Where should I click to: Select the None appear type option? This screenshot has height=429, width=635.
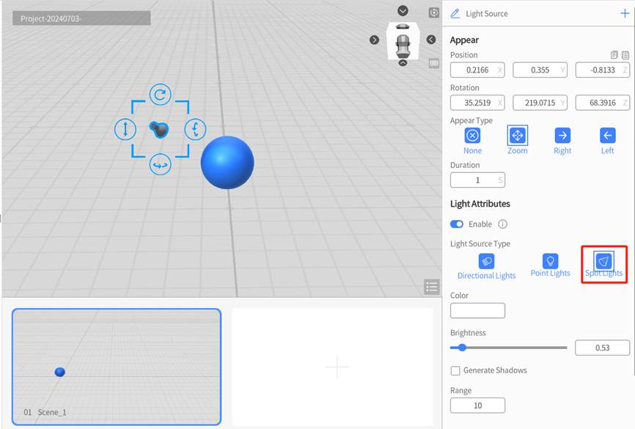(471, 136)
